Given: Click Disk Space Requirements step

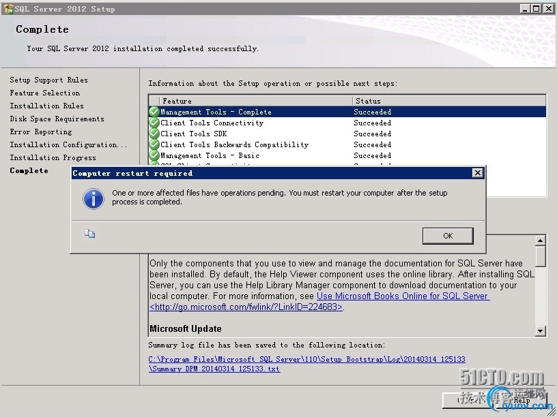Looking at the screenshot, I should click(57, 119).
